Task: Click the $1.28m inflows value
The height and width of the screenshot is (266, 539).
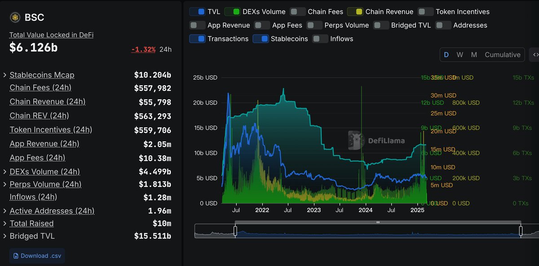Action: [157, 197]
